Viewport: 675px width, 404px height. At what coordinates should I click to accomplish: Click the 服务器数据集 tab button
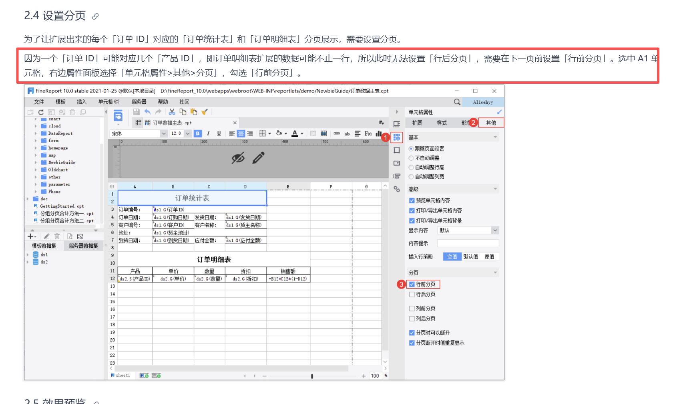[83, 246]
